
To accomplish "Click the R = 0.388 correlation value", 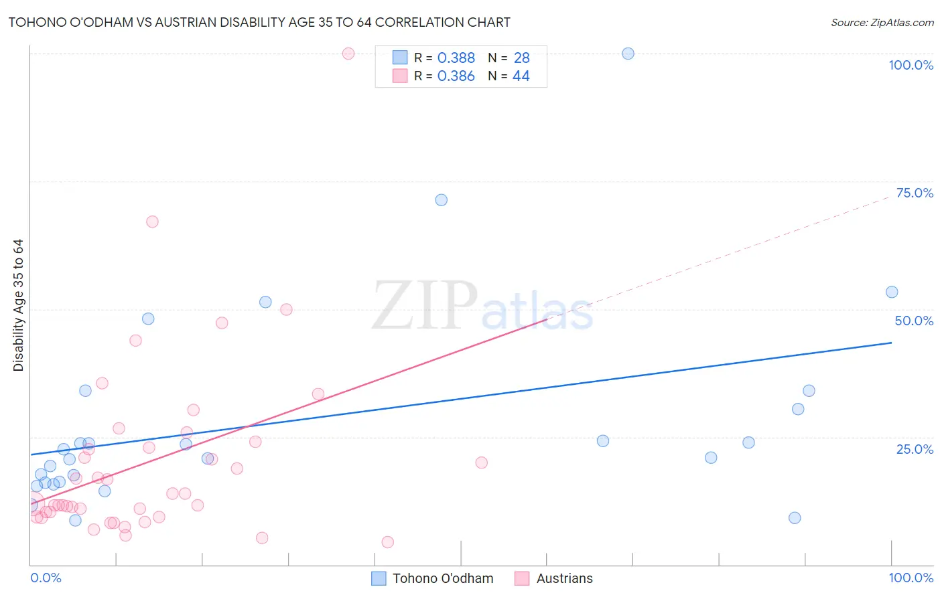I will click(444, 58).
